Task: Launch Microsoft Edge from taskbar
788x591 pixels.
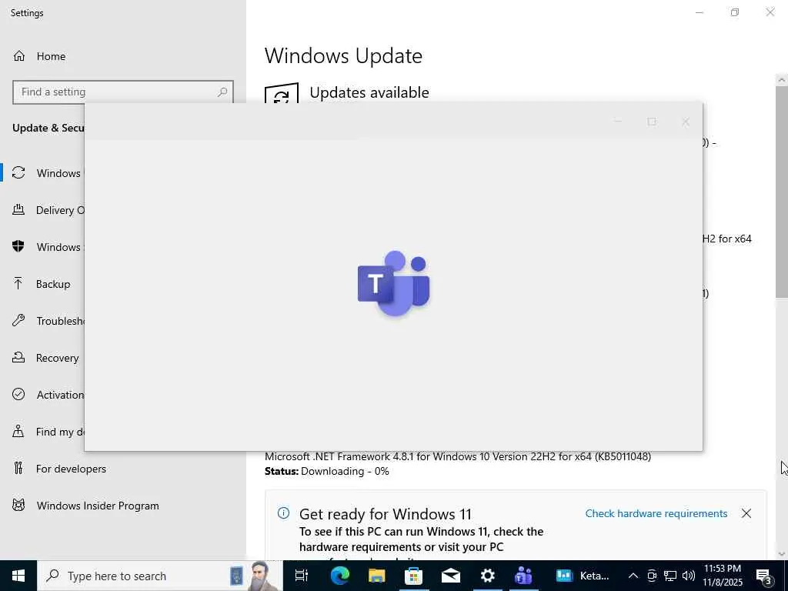Action: [339, 576]
